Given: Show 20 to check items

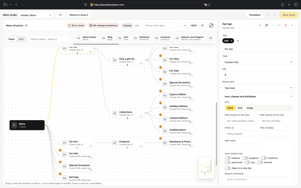Looking at the screenshot, I should (76, 26).
